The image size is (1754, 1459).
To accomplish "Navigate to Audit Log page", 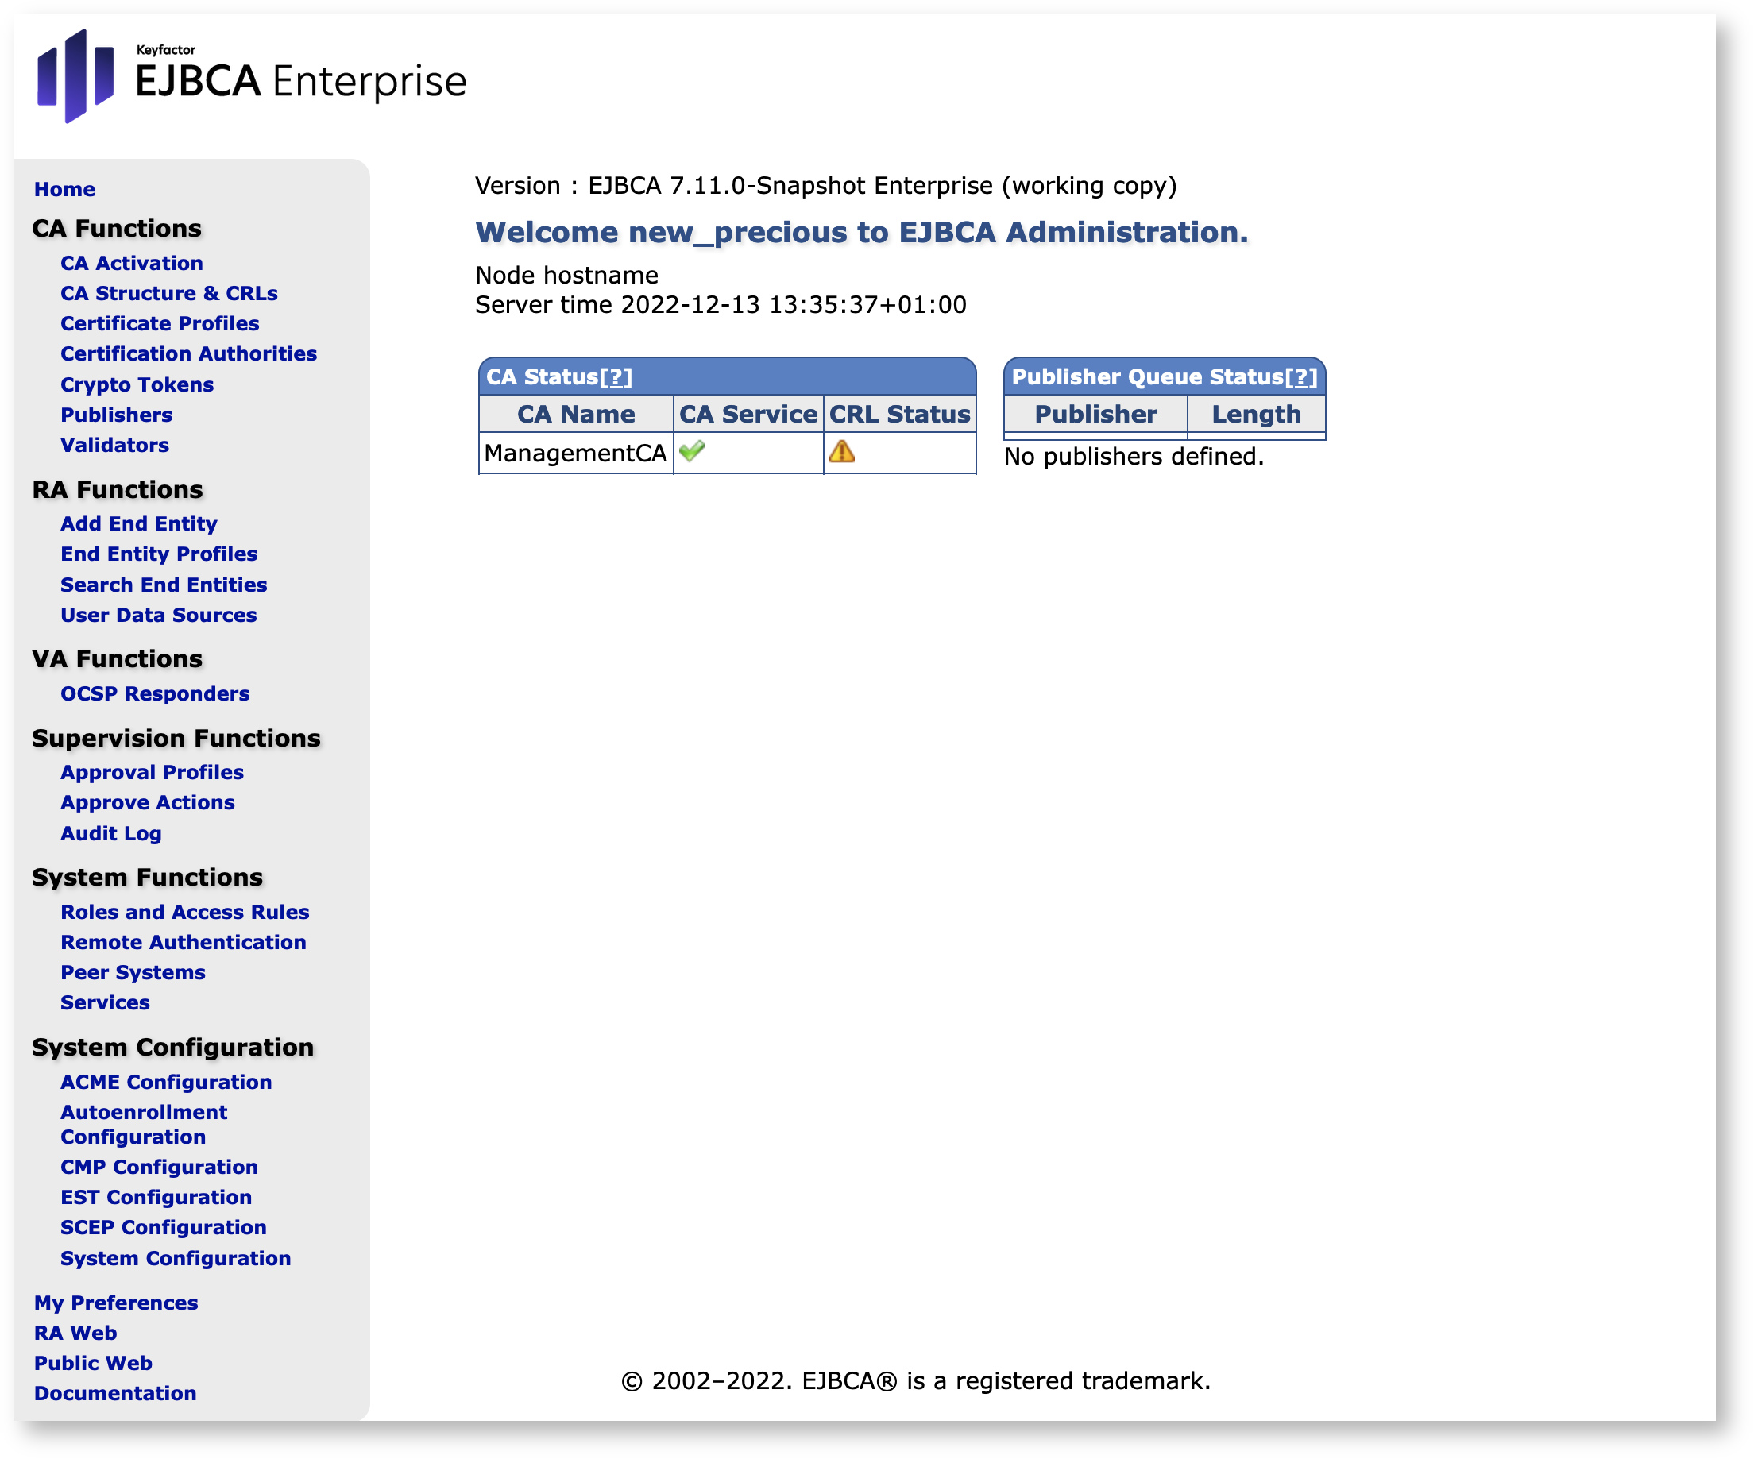I will (110, 833).
